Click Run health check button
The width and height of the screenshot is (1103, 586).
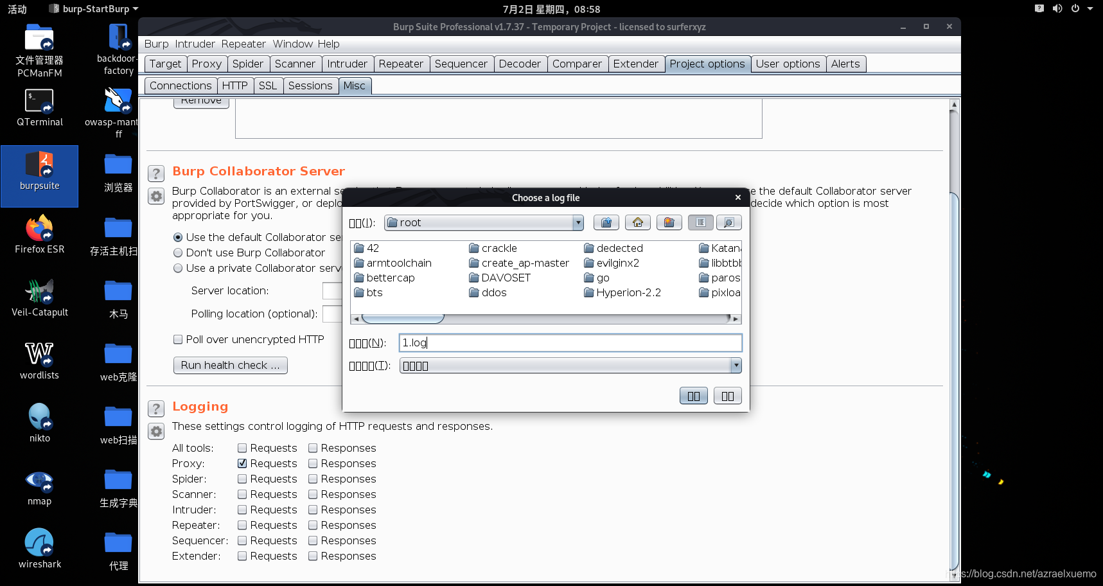[230, 365]
